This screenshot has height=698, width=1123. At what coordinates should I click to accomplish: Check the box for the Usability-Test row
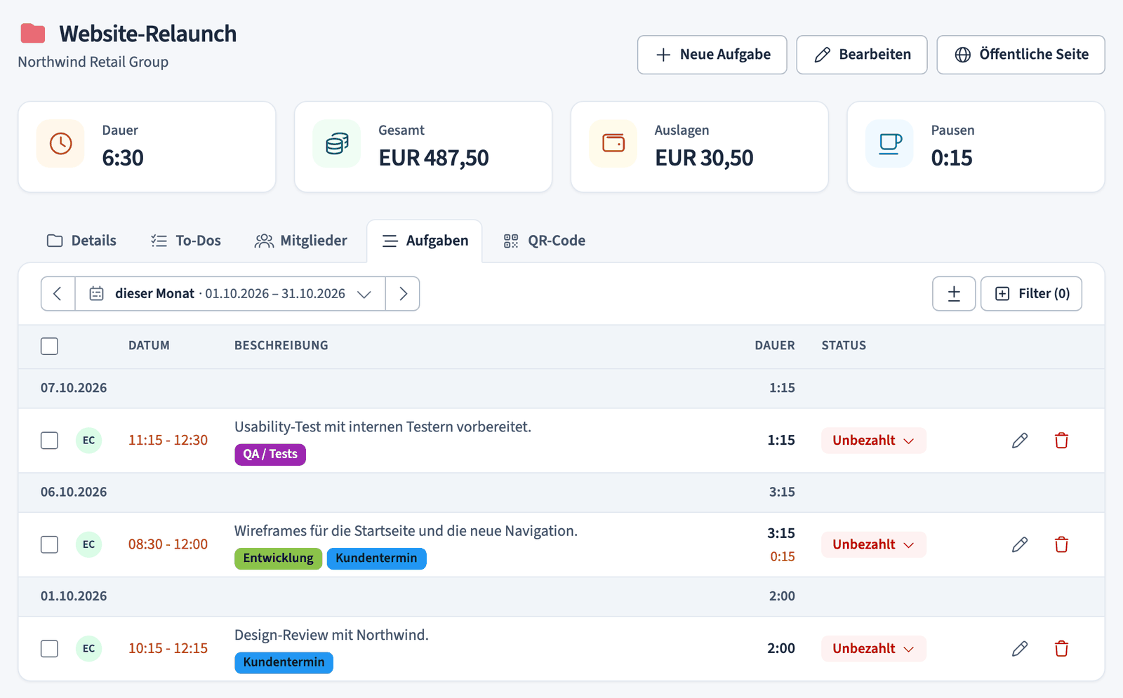(49, 441)
